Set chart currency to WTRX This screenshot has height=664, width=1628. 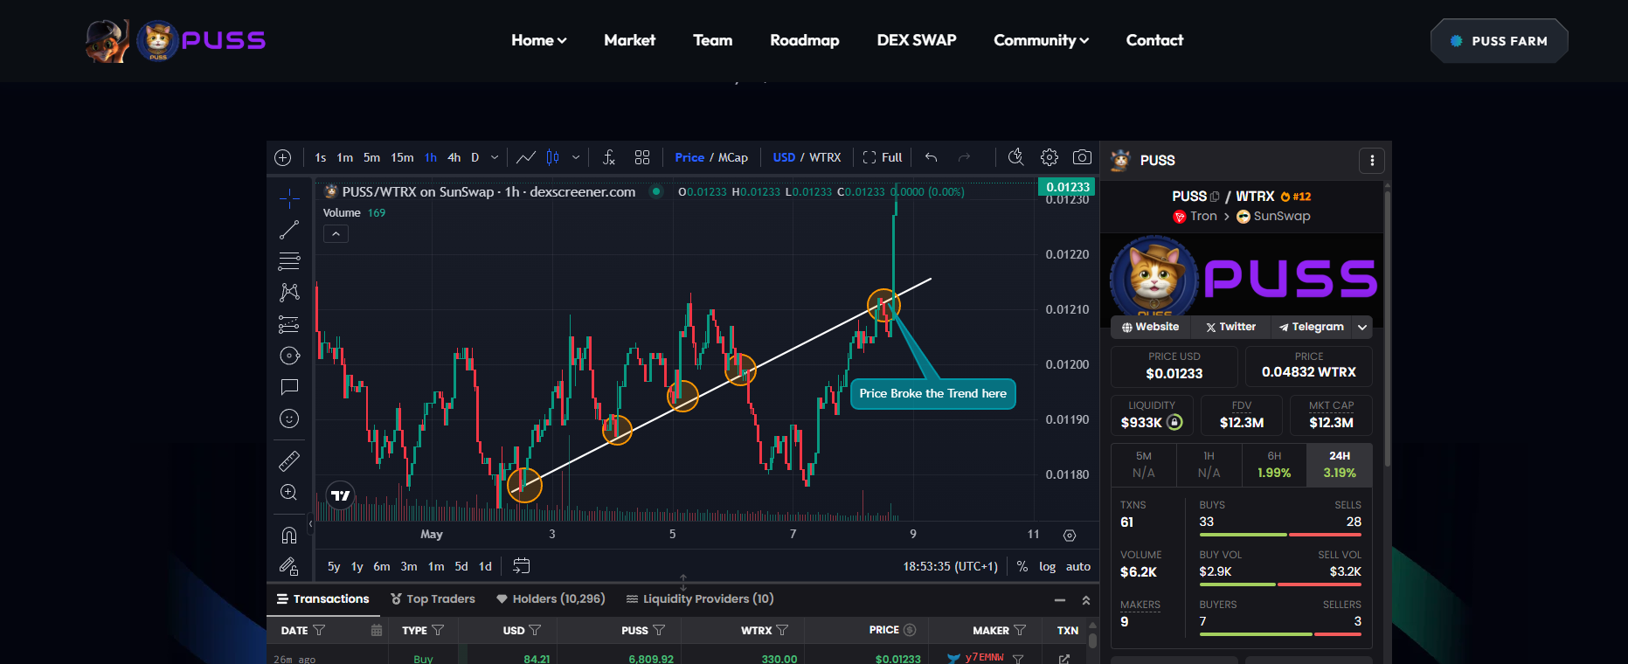(825, 157)
